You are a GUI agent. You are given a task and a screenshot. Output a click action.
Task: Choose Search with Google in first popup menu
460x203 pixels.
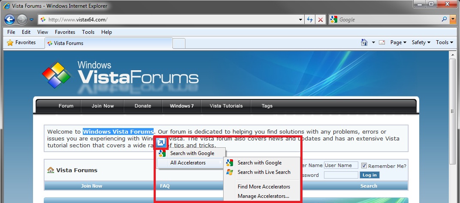[x=191, y=153]
